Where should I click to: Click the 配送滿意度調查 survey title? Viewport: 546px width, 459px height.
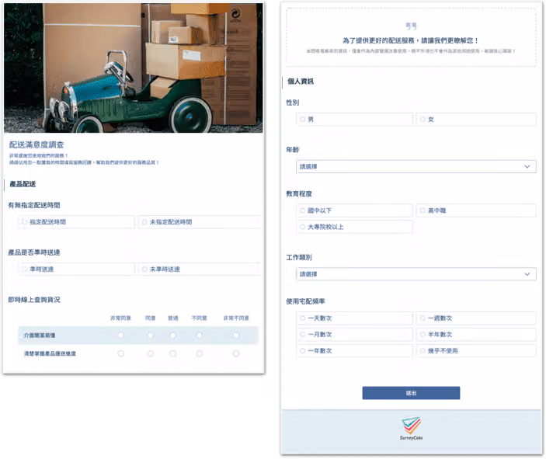click(37, 145)
